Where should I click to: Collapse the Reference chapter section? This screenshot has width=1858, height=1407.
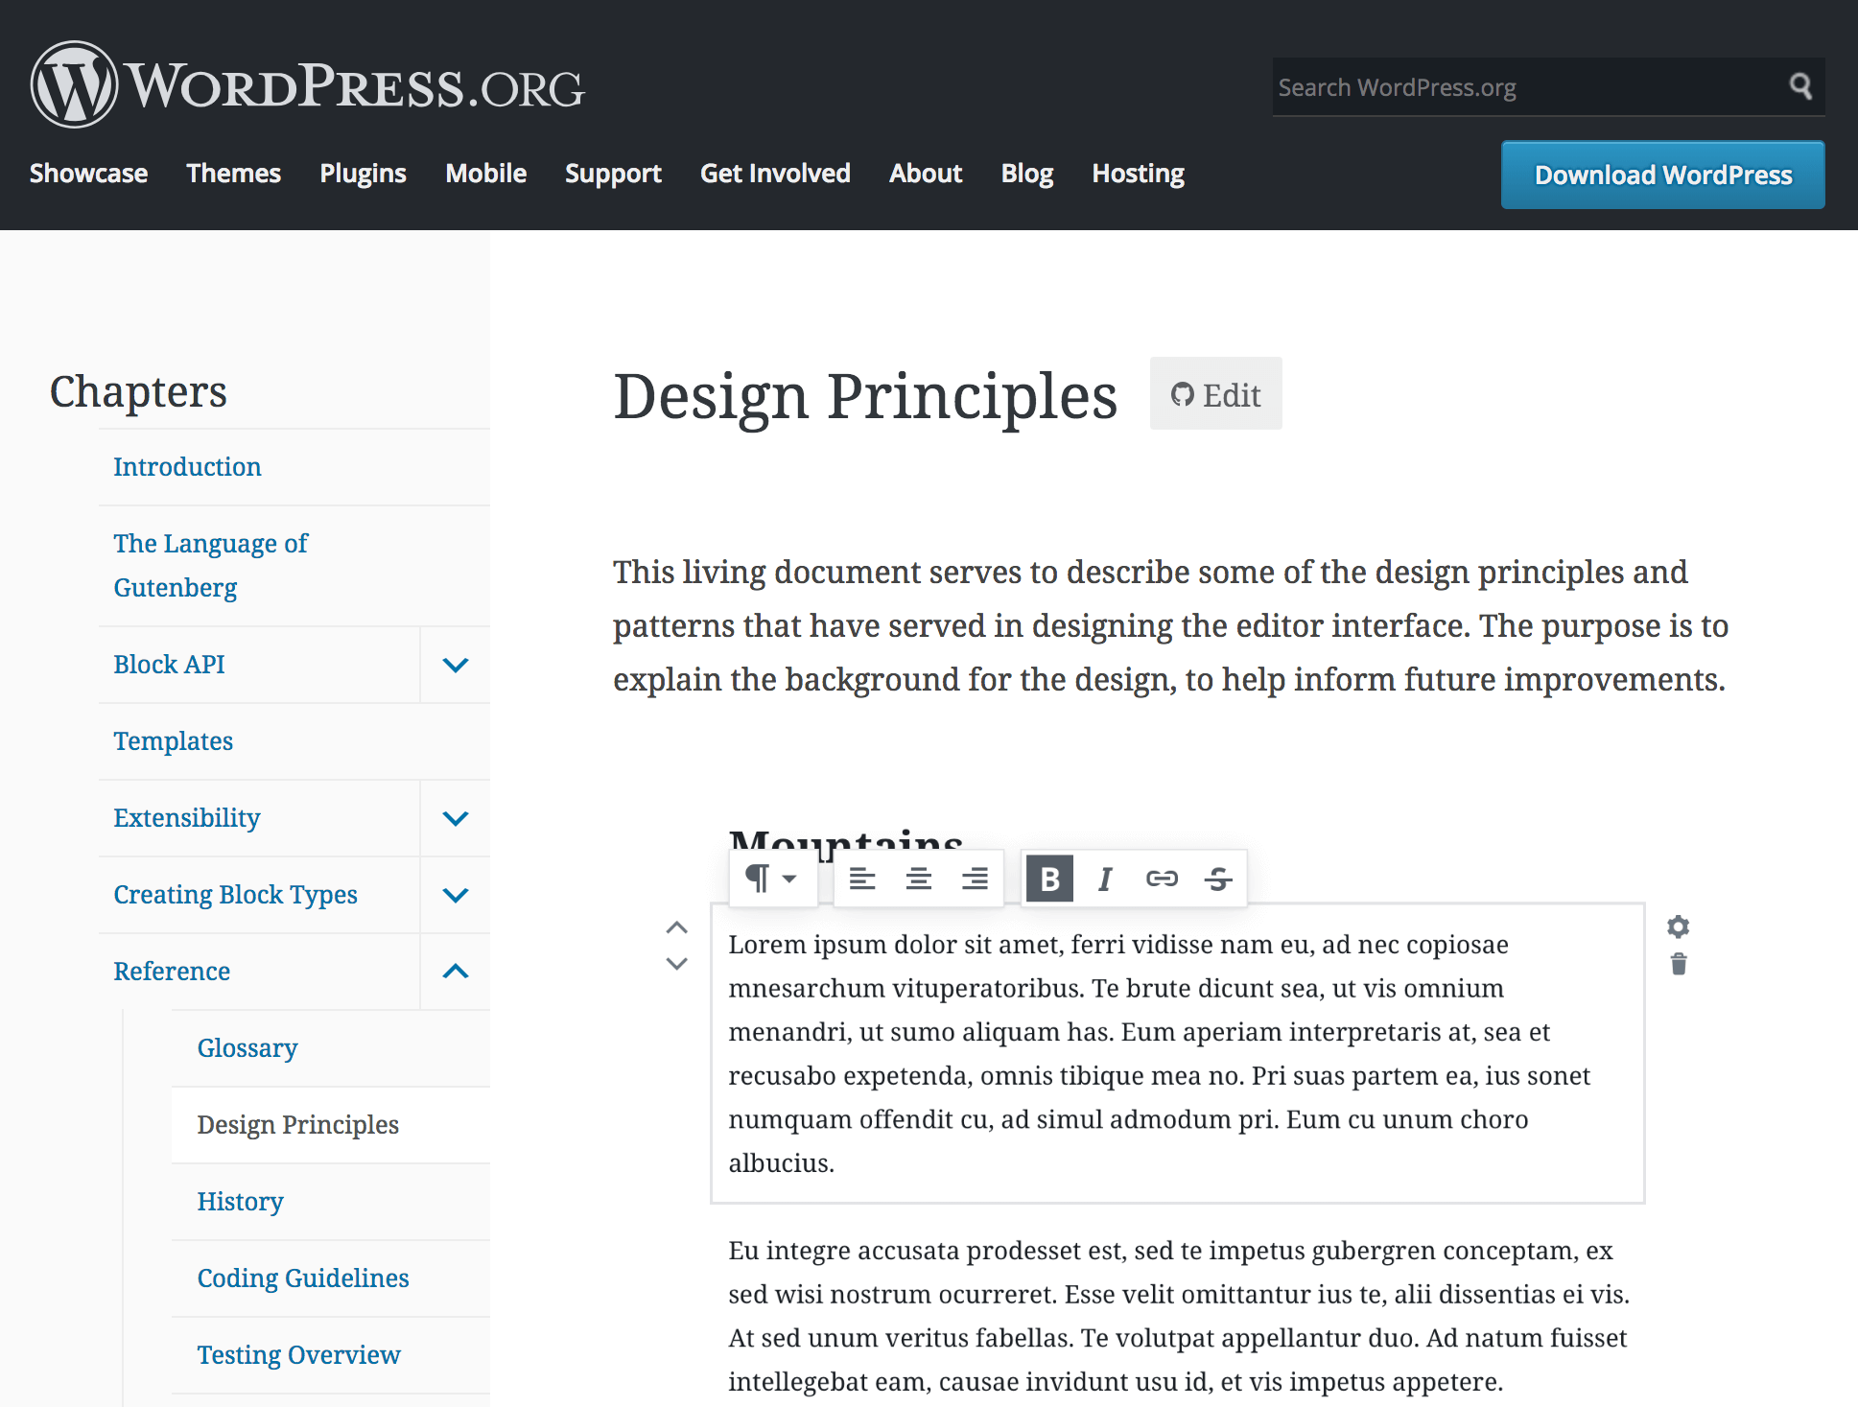(x=456, y=973)
